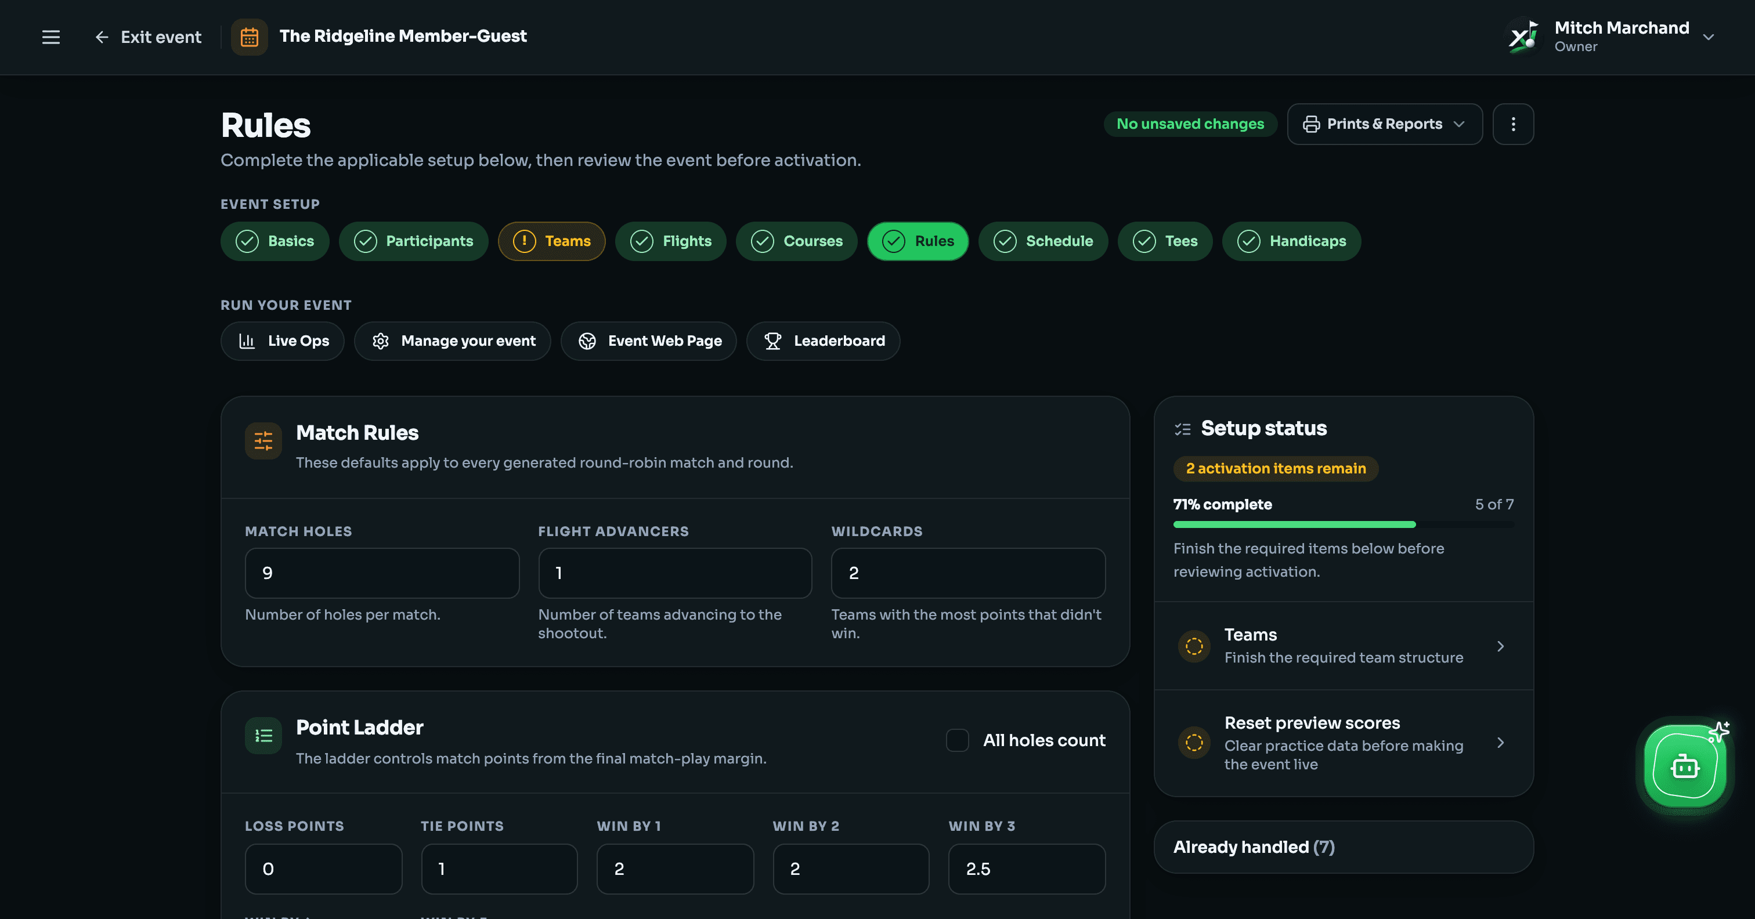Click the Win By 1 input field
This screenshot has height=919, width=1755.
point(675,869)
